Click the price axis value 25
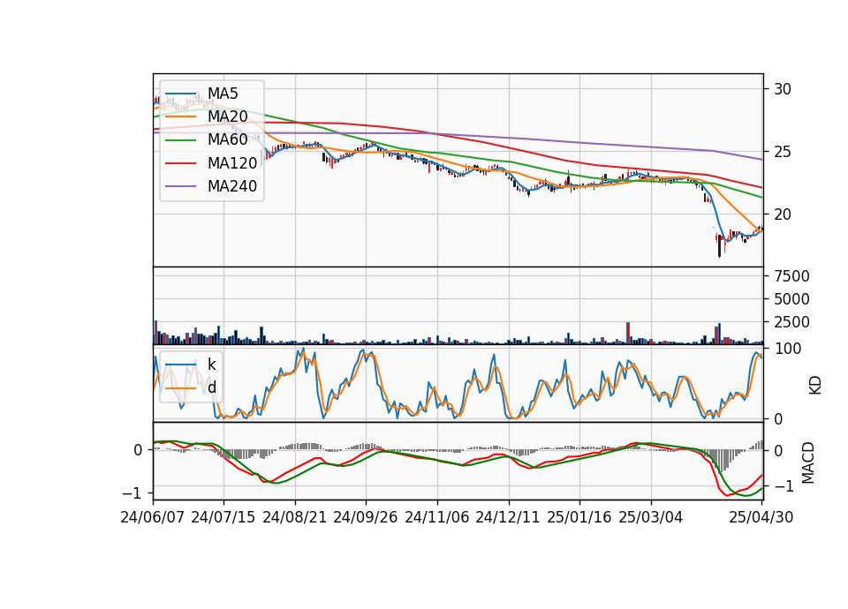Image resolution: width=848 pixels, height=609 pixels. [x=782, y=152]
